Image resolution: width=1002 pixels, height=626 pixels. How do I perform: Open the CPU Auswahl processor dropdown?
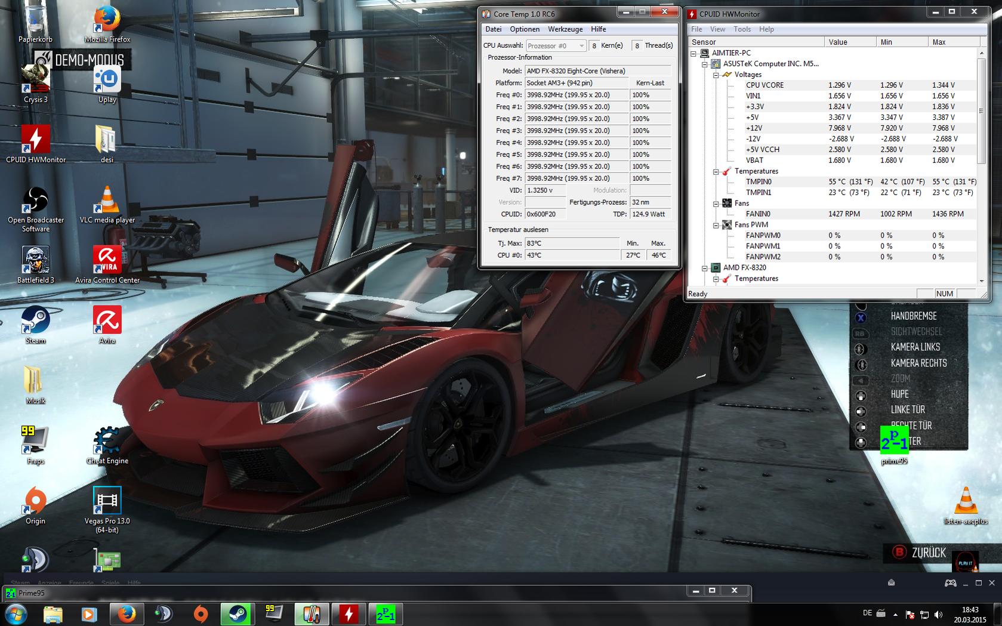tap(556, 45)
